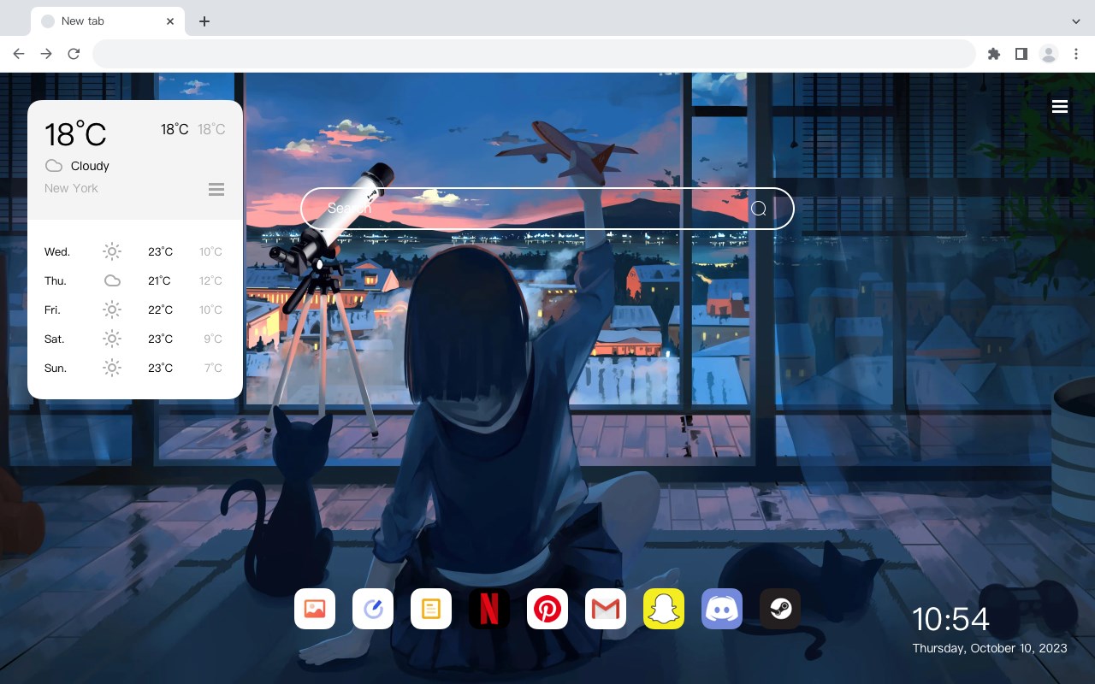The image size is (1095, 684).
Task: Select the Thu. forecast row label
Action: (56, 280)
